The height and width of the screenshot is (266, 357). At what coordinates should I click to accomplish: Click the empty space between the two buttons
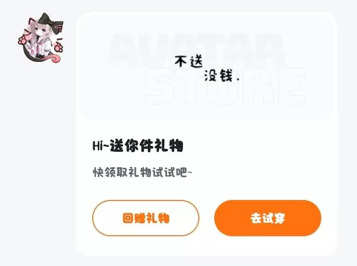(207, 218)
